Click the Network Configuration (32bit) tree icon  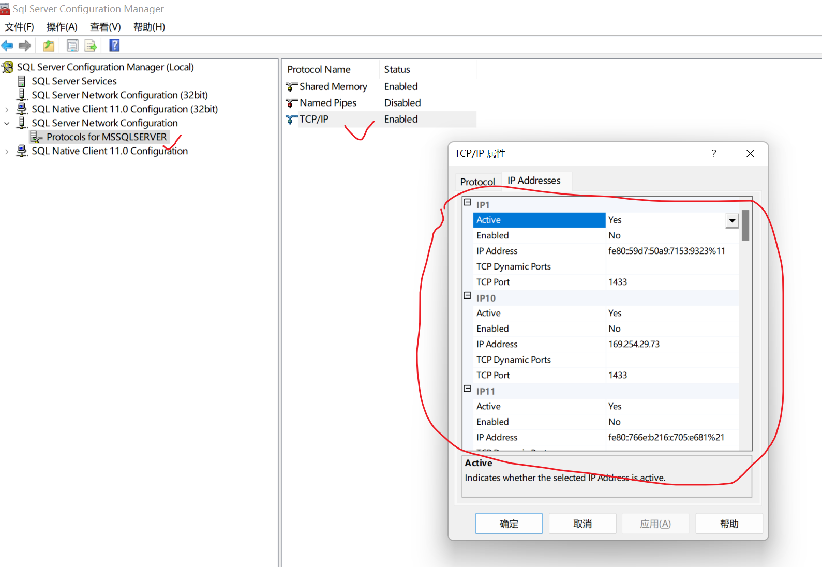pyautogui.click(x=22, y=95)
